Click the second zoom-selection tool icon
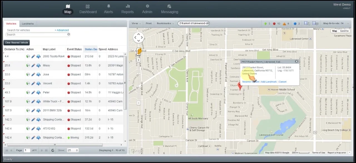The width and height of the screenshot is (356, 163). pyautogui.click(x=315, y=23)
